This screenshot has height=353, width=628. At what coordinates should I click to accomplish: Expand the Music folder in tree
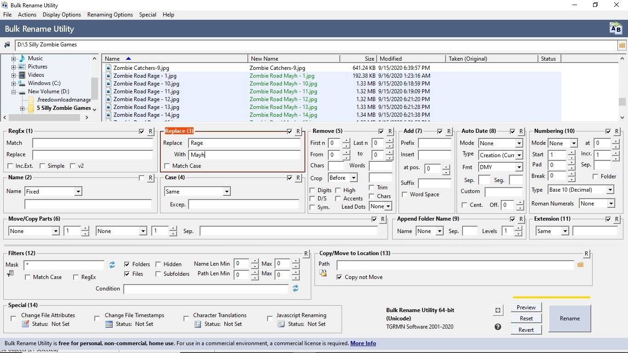(13, 59)
